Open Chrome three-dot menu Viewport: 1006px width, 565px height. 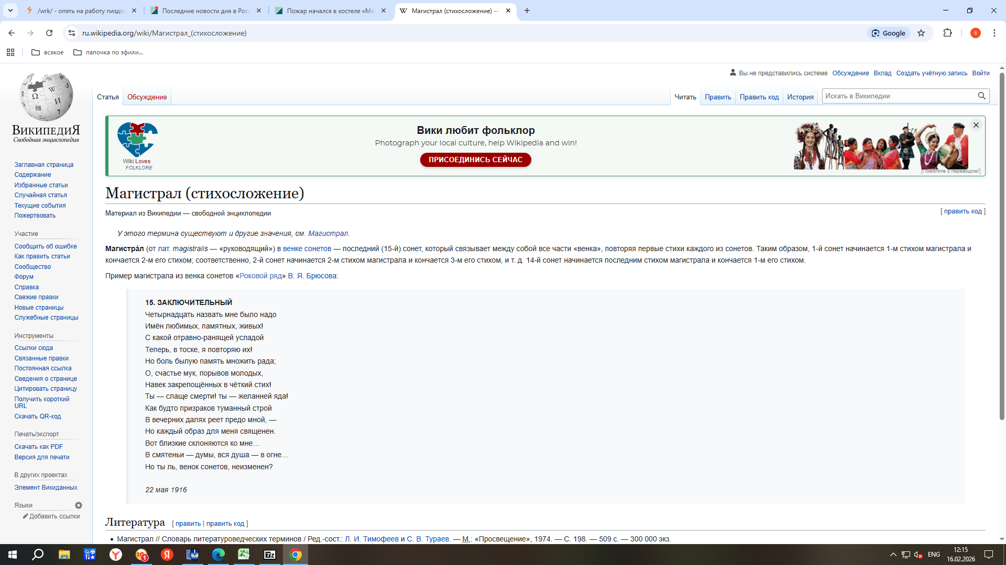(994, 33)
